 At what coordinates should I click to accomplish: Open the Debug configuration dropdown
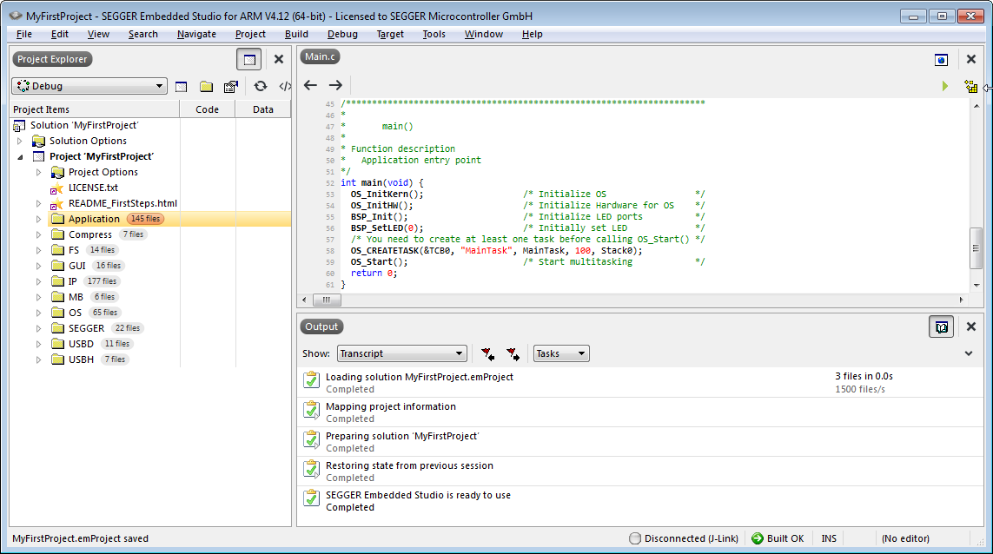point(89,86)
